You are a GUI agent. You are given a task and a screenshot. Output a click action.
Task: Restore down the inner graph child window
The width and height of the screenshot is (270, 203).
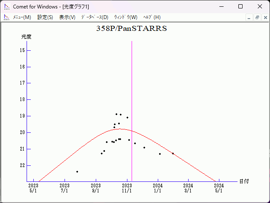point(257,17)
